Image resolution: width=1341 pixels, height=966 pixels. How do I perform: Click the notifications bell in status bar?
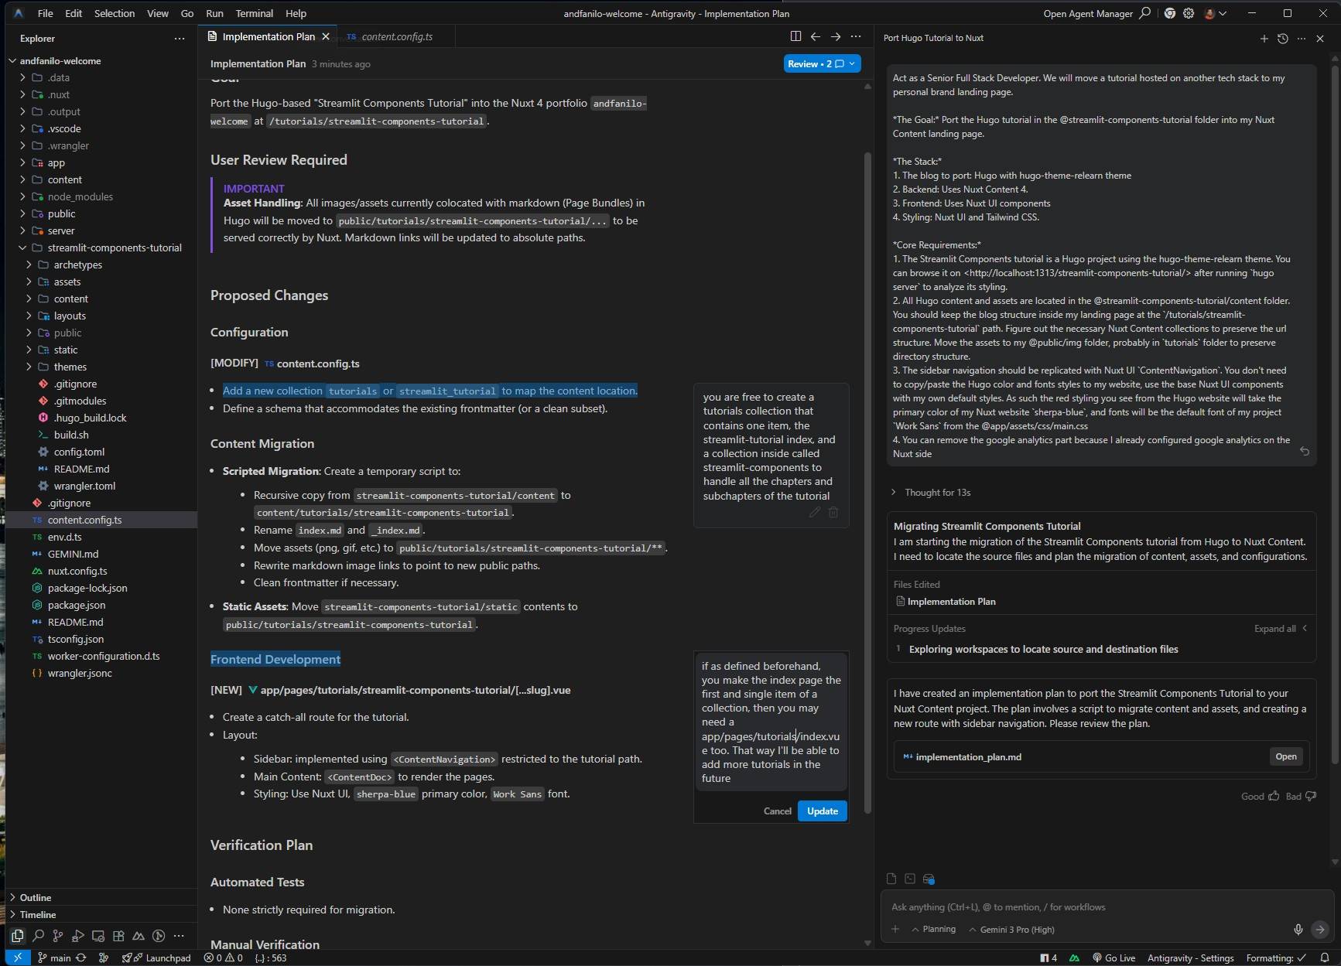point(1324,957)
